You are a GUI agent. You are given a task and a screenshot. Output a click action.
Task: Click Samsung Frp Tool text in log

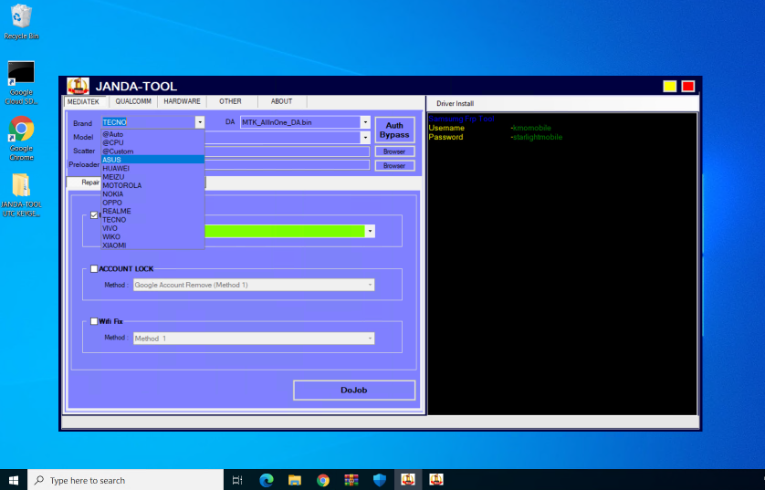(461, 119)
